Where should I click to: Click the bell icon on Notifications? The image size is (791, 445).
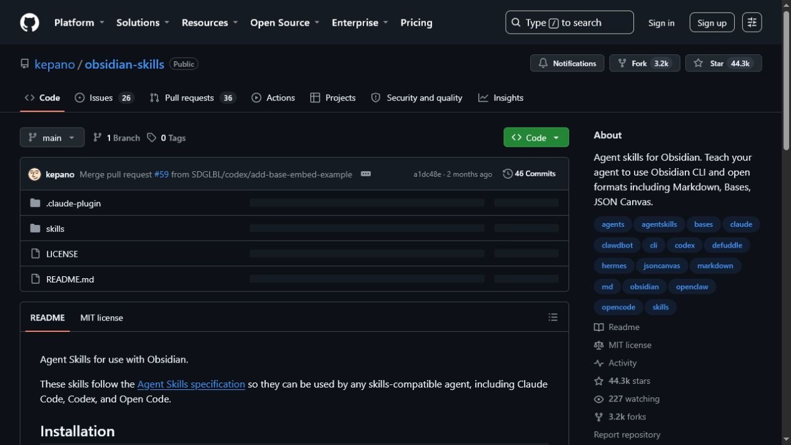point(543,63)
